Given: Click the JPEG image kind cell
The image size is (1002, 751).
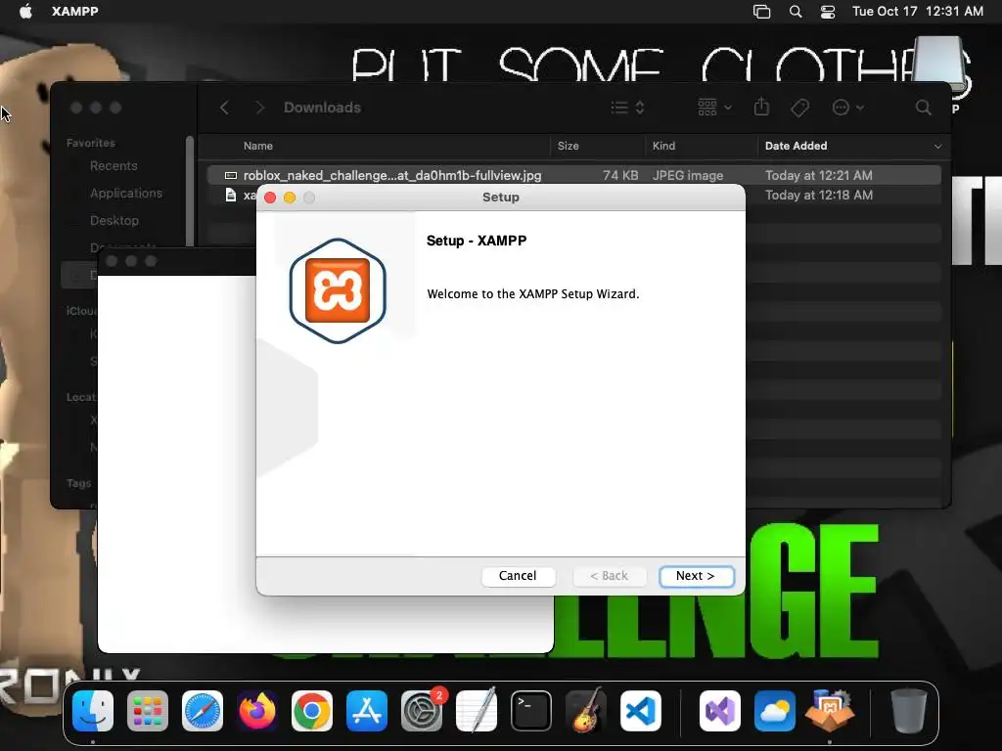Looking at the screenshot, I should (x=688, y=175).
